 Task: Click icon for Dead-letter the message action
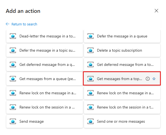(x=13, y=36)
